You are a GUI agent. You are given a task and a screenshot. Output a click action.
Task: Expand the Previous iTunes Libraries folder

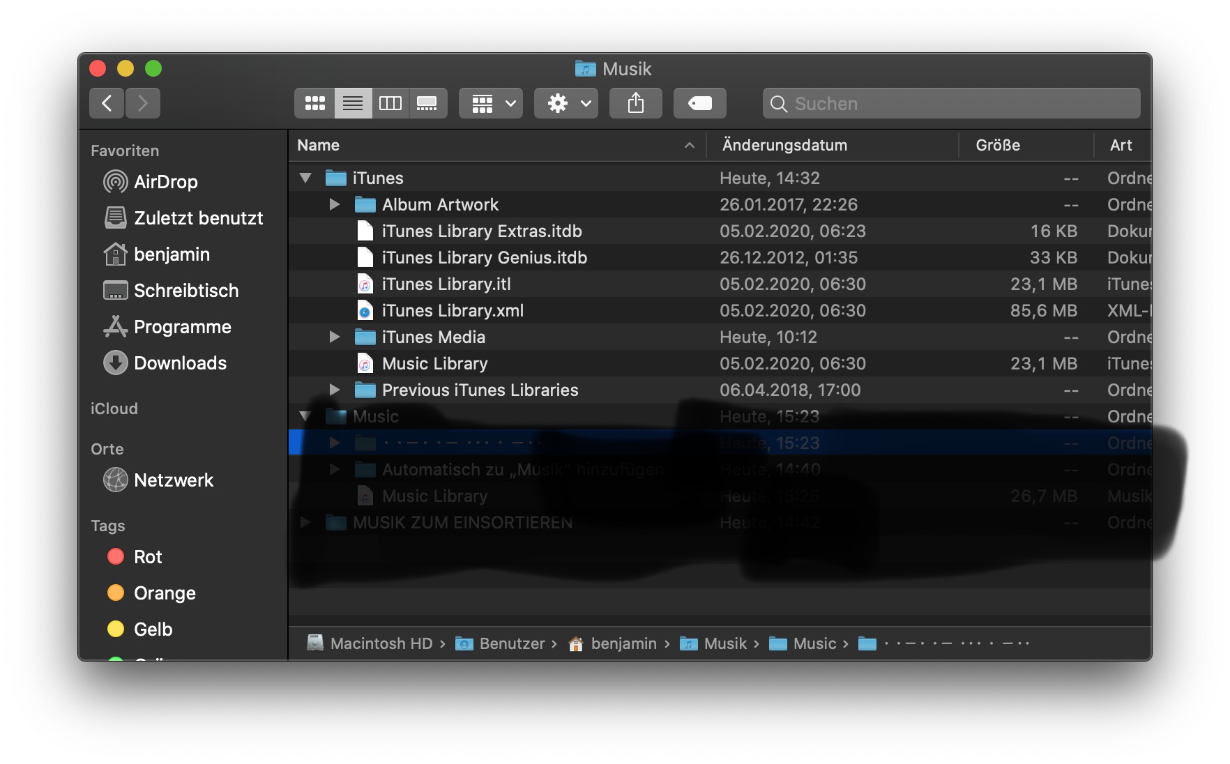[335, 390]
